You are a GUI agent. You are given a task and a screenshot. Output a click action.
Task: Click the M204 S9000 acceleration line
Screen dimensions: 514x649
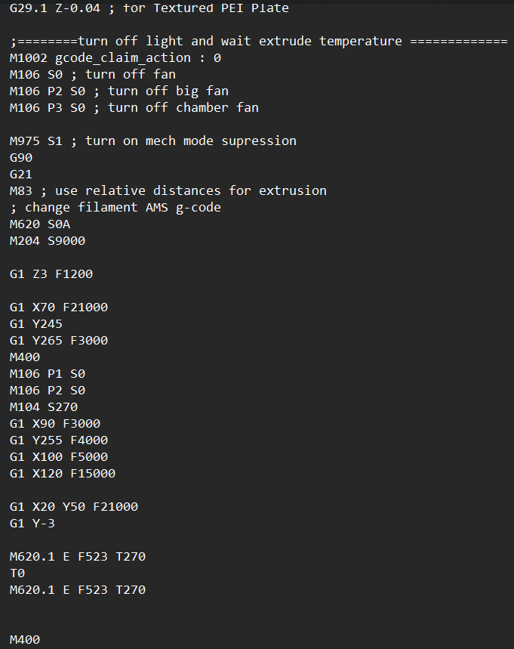(48, 240)
